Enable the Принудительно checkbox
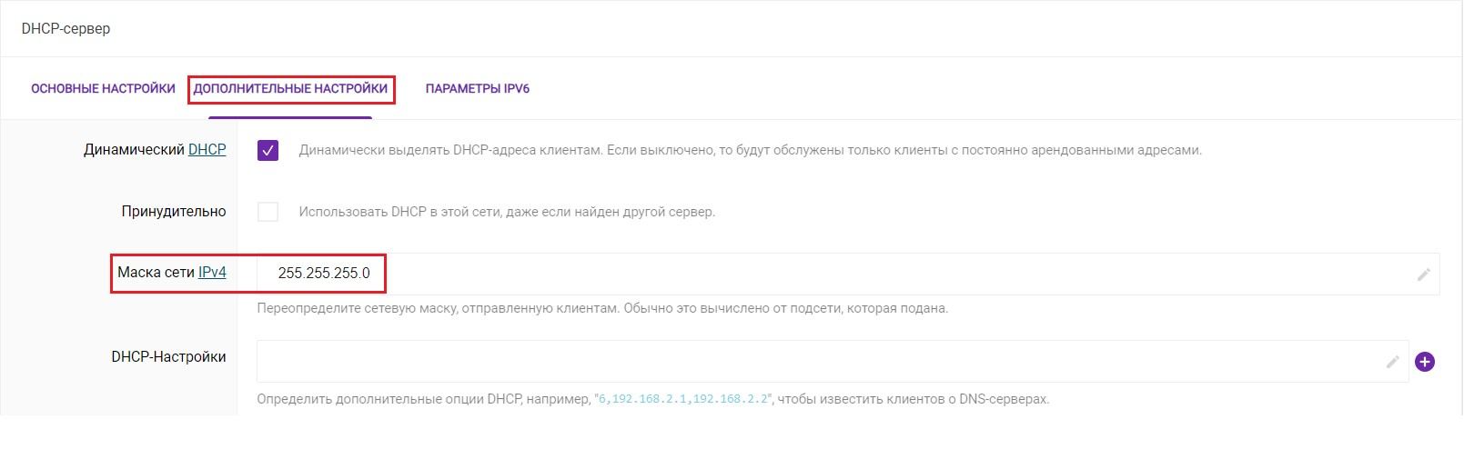Screen dimensions: 1464x449 click(x=268, y=212)
